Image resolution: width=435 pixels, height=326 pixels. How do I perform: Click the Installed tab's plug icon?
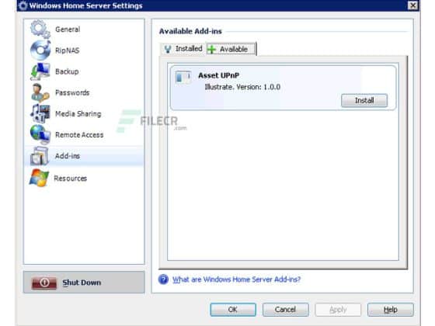point(168,49)
